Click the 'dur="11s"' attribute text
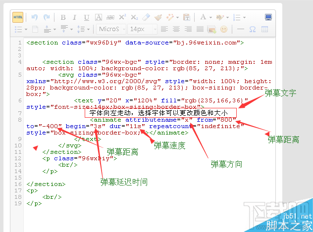 (127, 126)
